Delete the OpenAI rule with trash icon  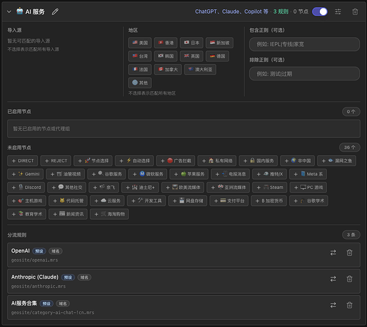point(349,252)
